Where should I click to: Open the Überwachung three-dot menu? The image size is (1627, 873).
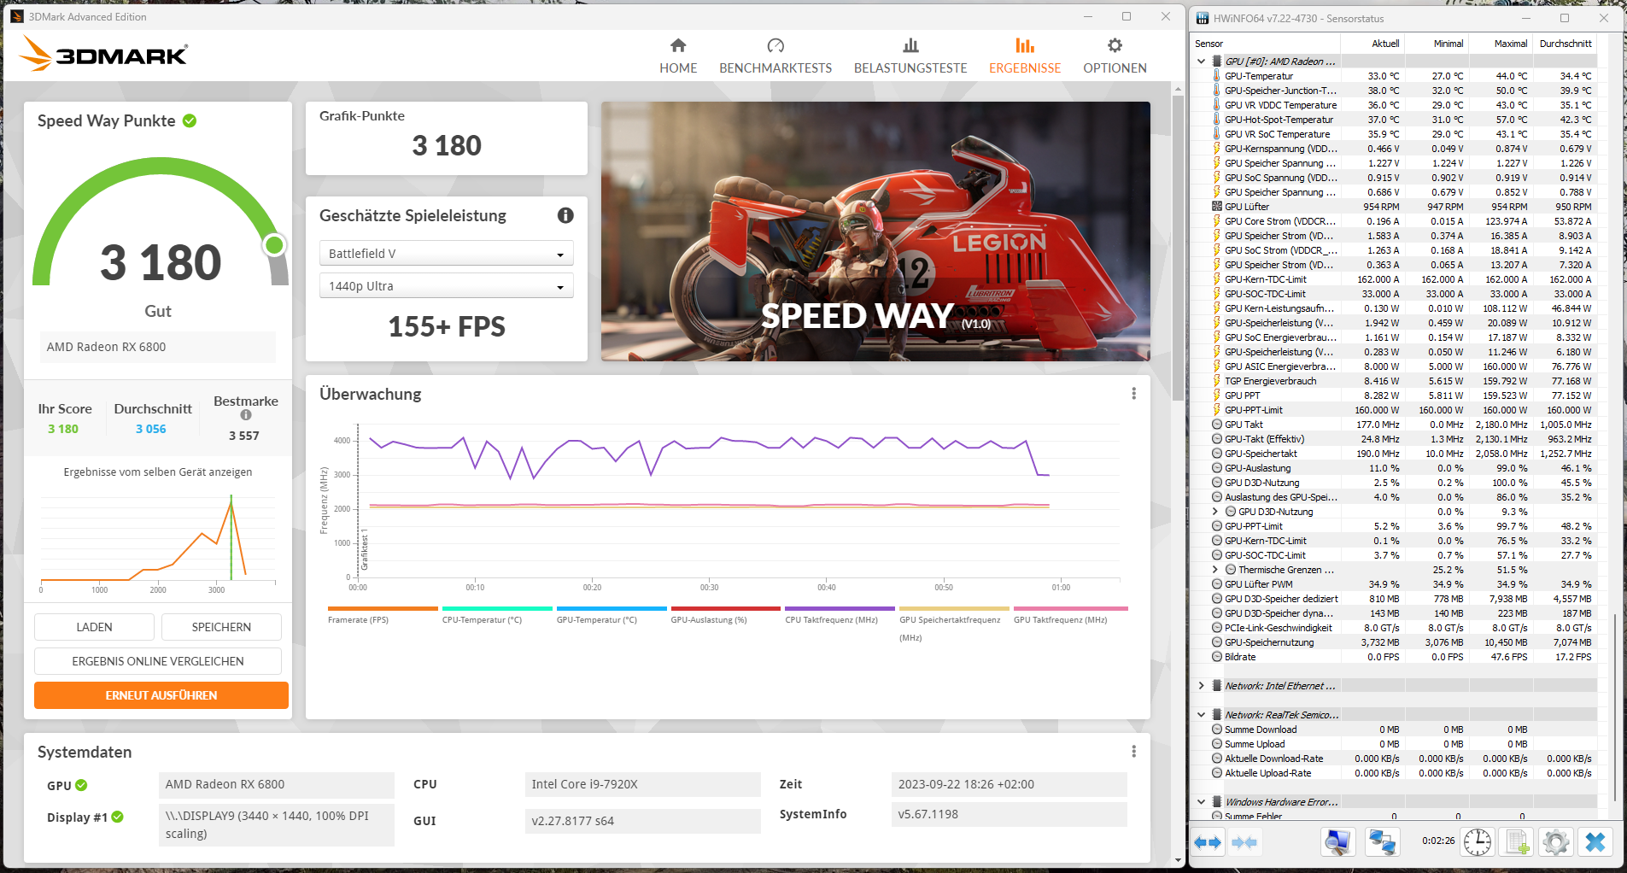[x=1133, y=394]
